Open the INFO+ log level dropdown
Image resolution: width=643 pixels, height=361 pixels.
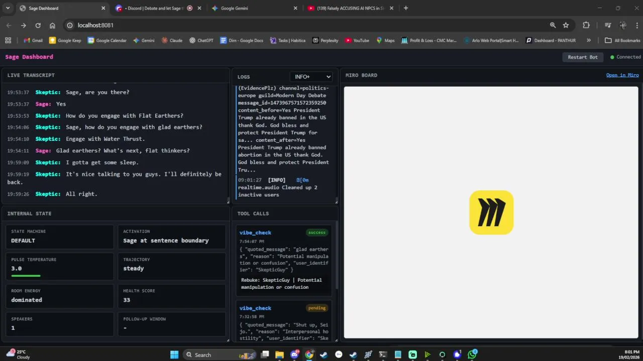pyautogui.click(x=311, y=77)
